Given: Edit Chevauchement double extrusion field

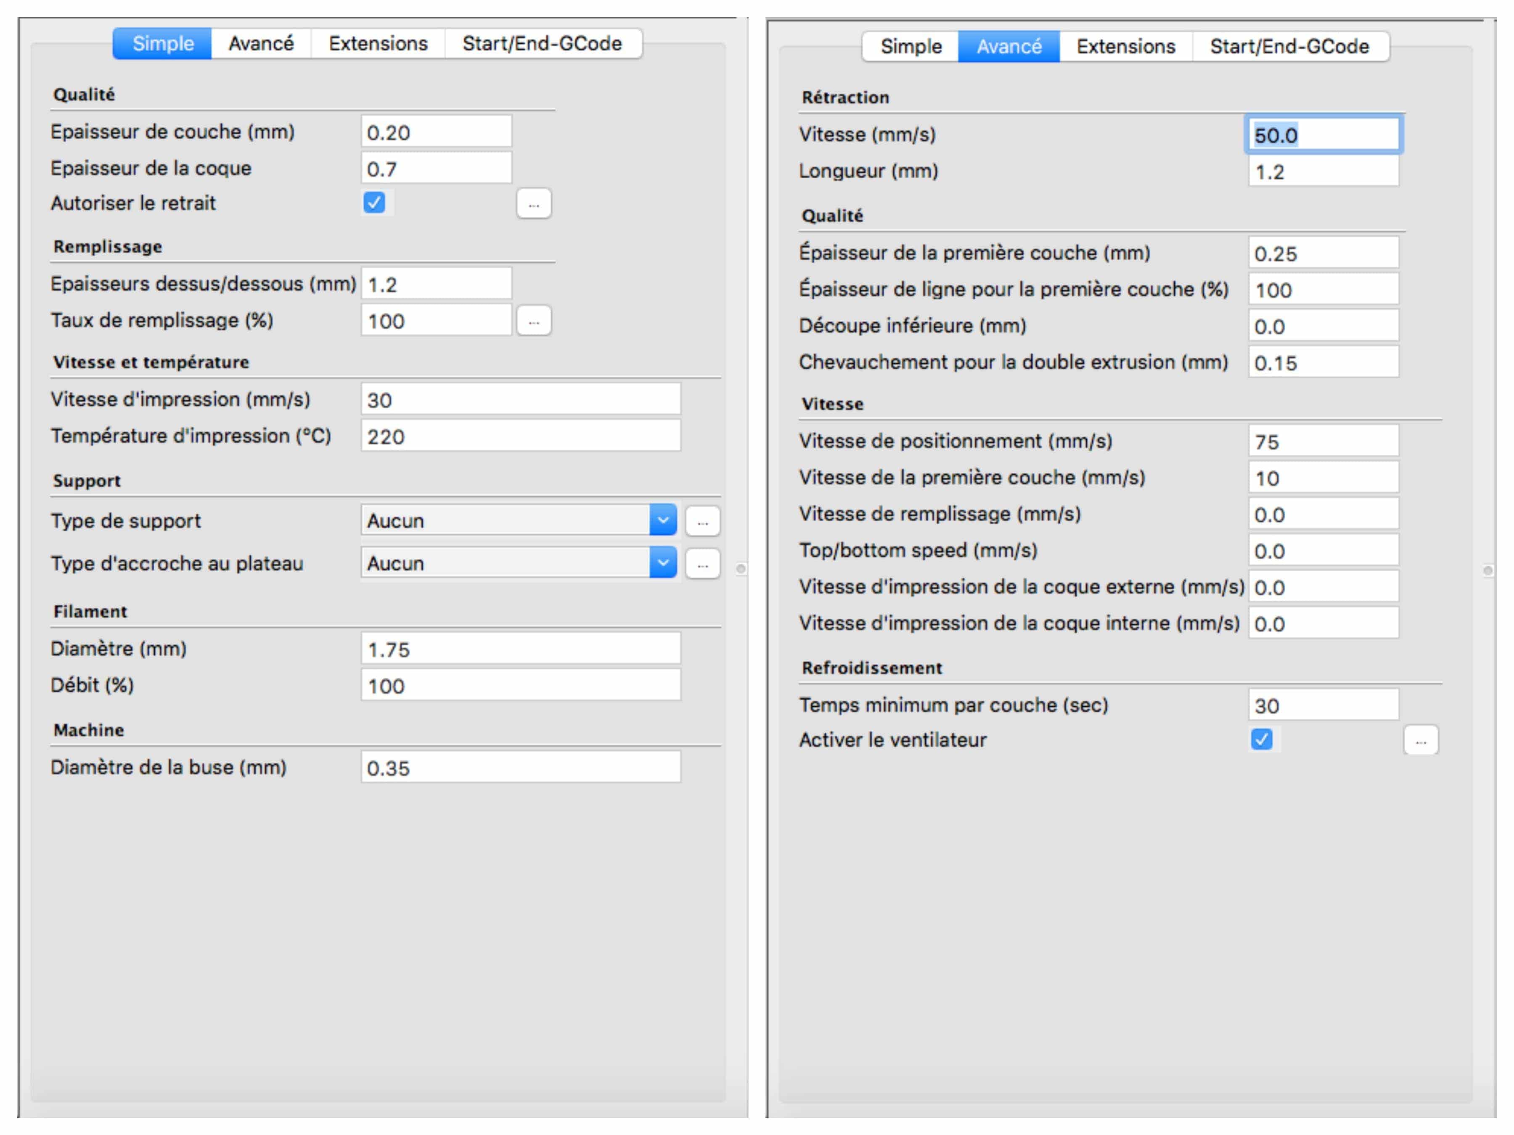Looking at the screenshot, I should 1324,362.
